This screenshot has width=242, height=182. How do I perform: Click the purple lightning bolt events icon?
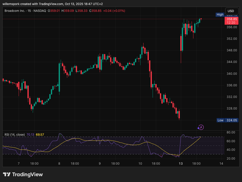coord(201,127)
